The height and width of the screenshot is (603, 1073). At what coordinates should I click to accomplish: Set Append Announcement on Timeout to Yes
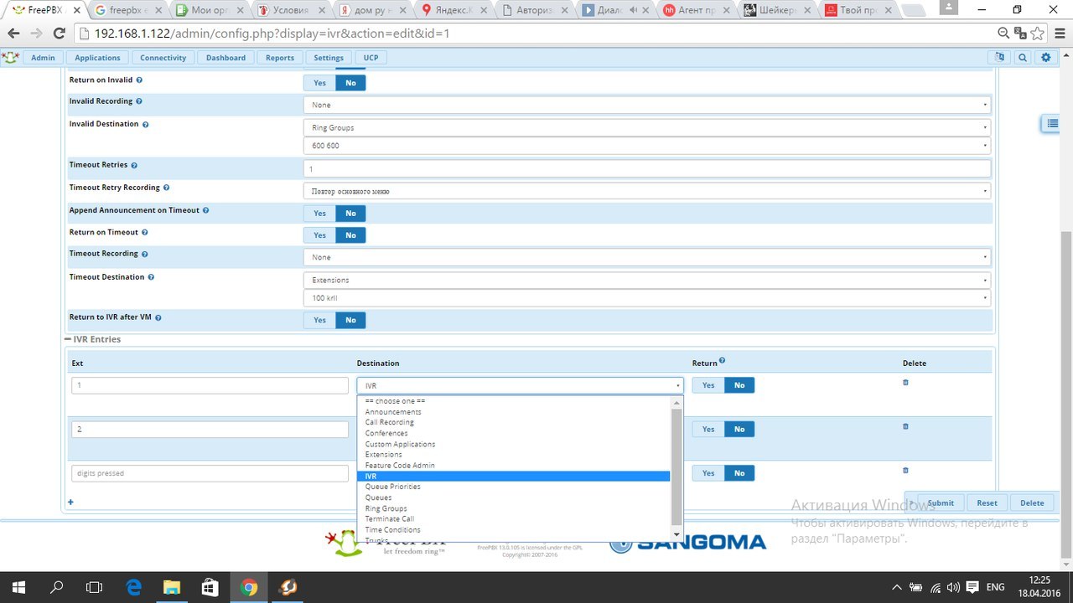click(x=319, y=214)
